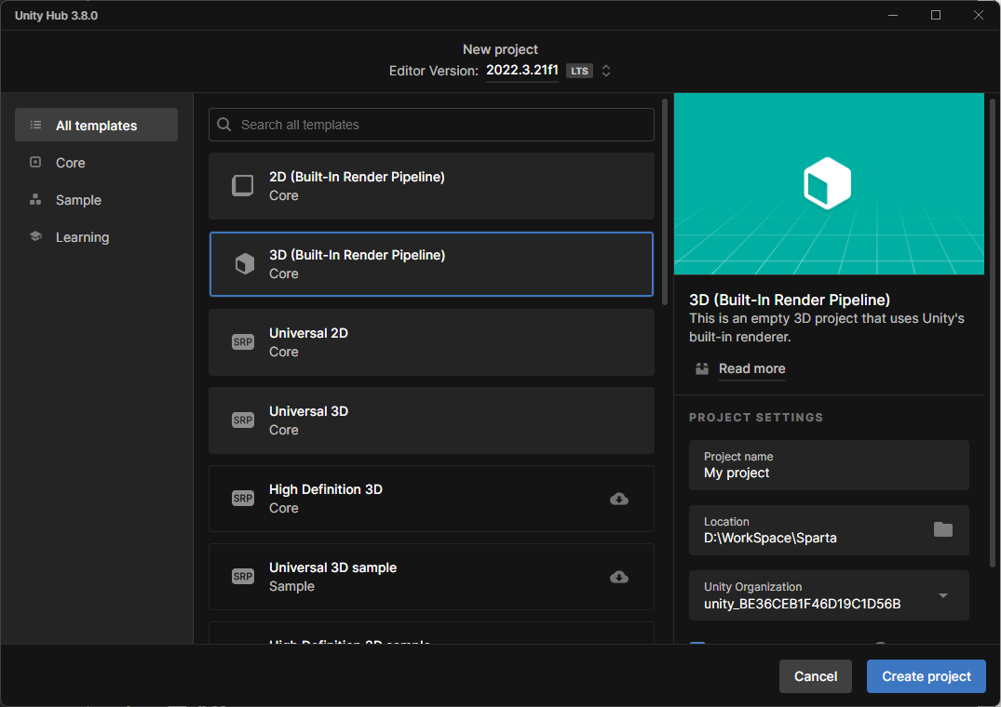
Task: Browse location with the folder icon
Action: coord(943,529)
